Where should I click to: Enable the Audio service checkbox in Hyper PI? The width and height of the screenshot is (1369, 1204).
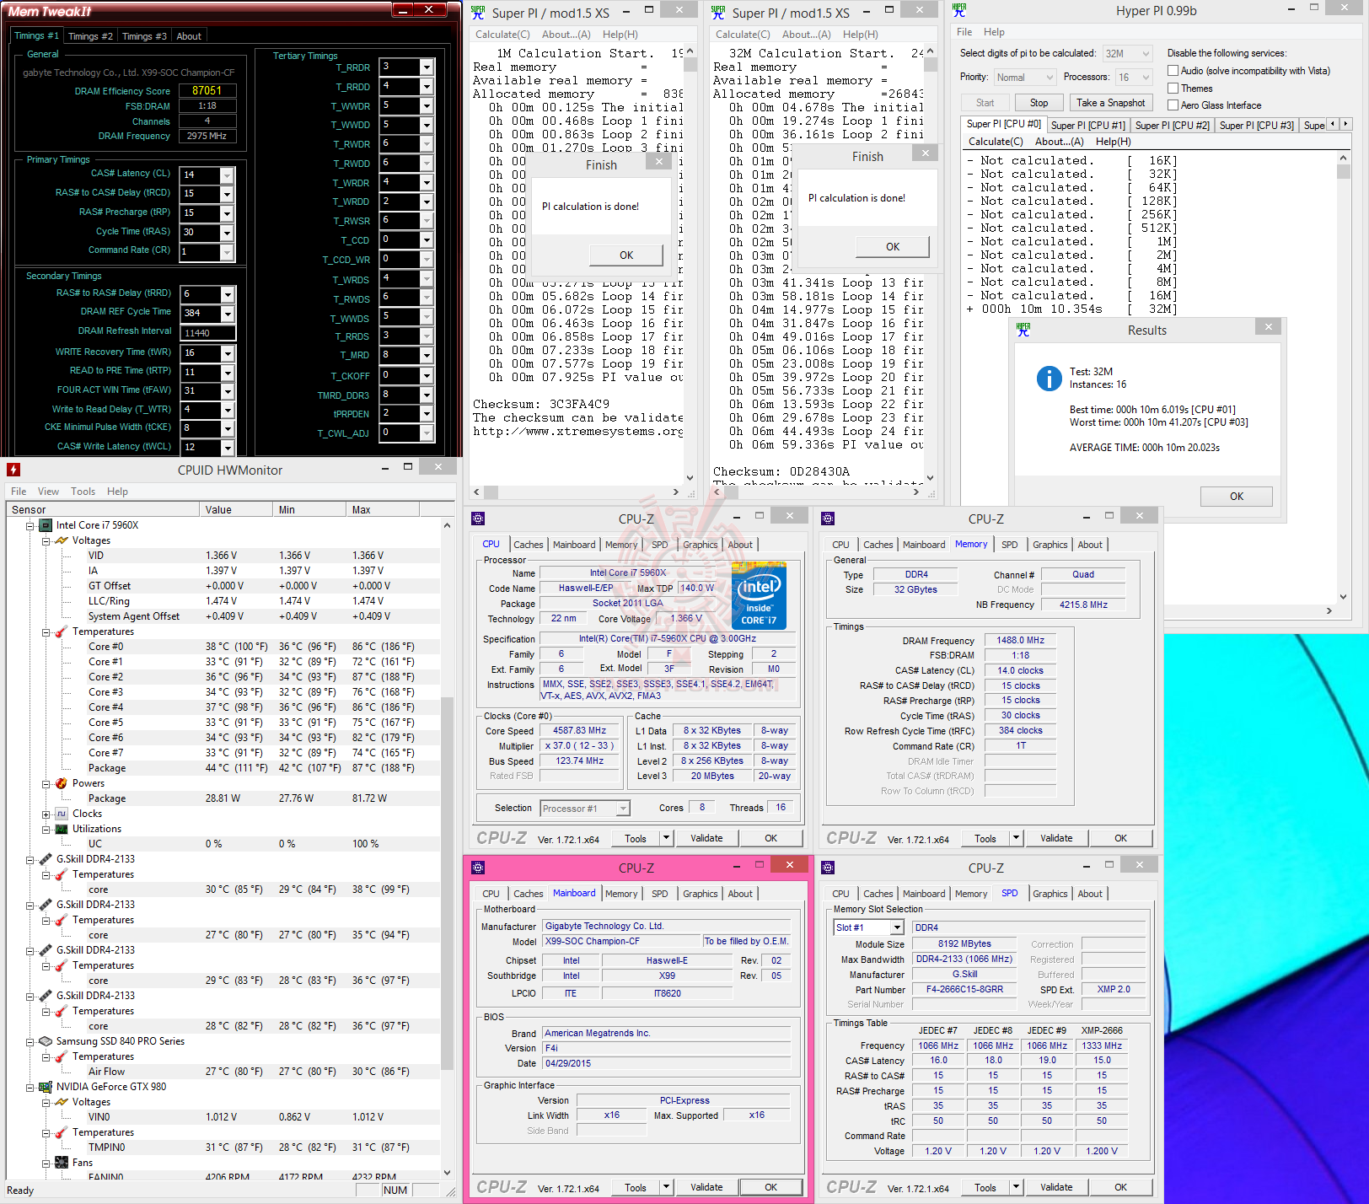point(1173,71)
